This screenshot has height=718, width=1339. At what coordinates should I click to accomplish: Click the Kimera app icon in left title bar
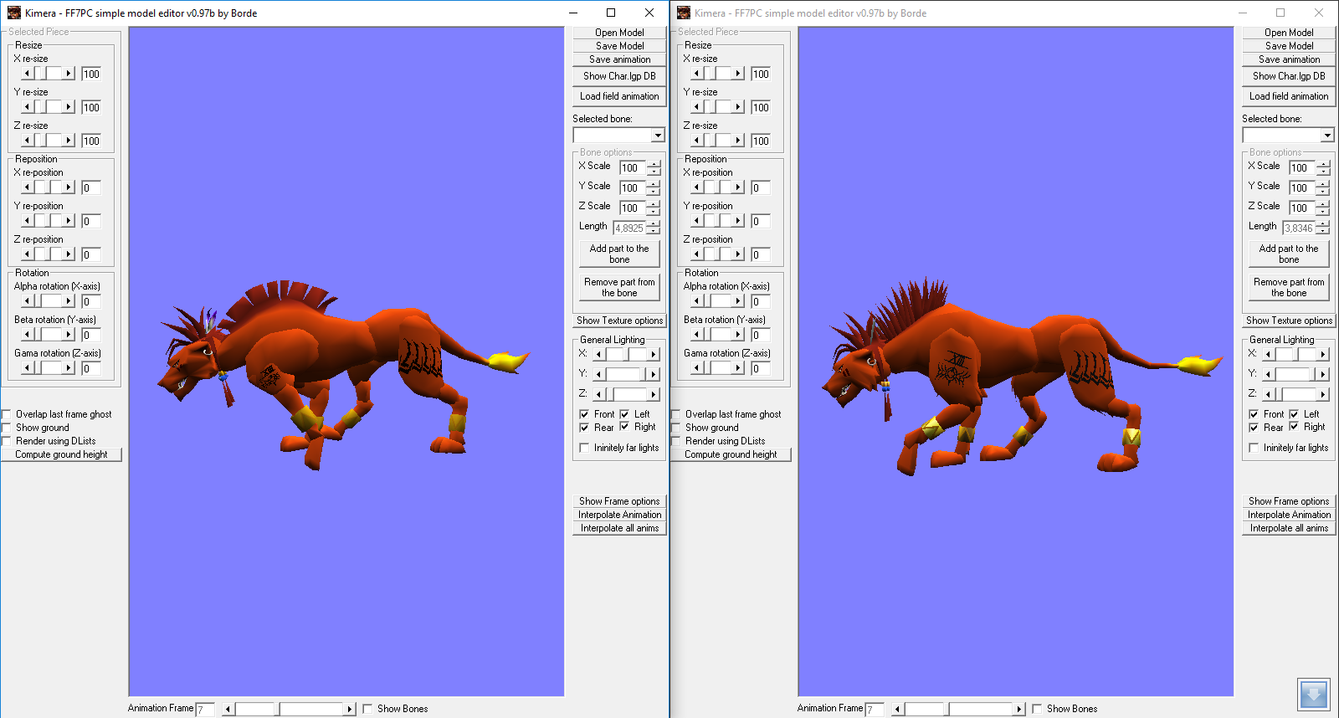point(14,13)
